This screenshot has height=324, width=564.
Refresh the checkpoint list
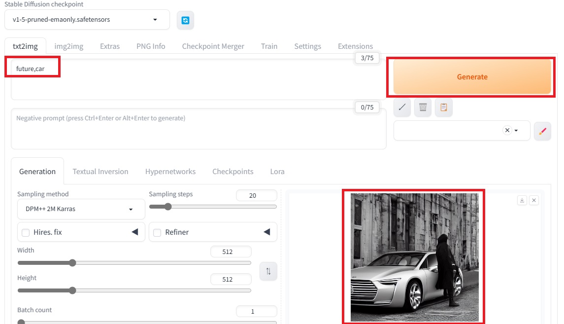[x=186, y=19]
